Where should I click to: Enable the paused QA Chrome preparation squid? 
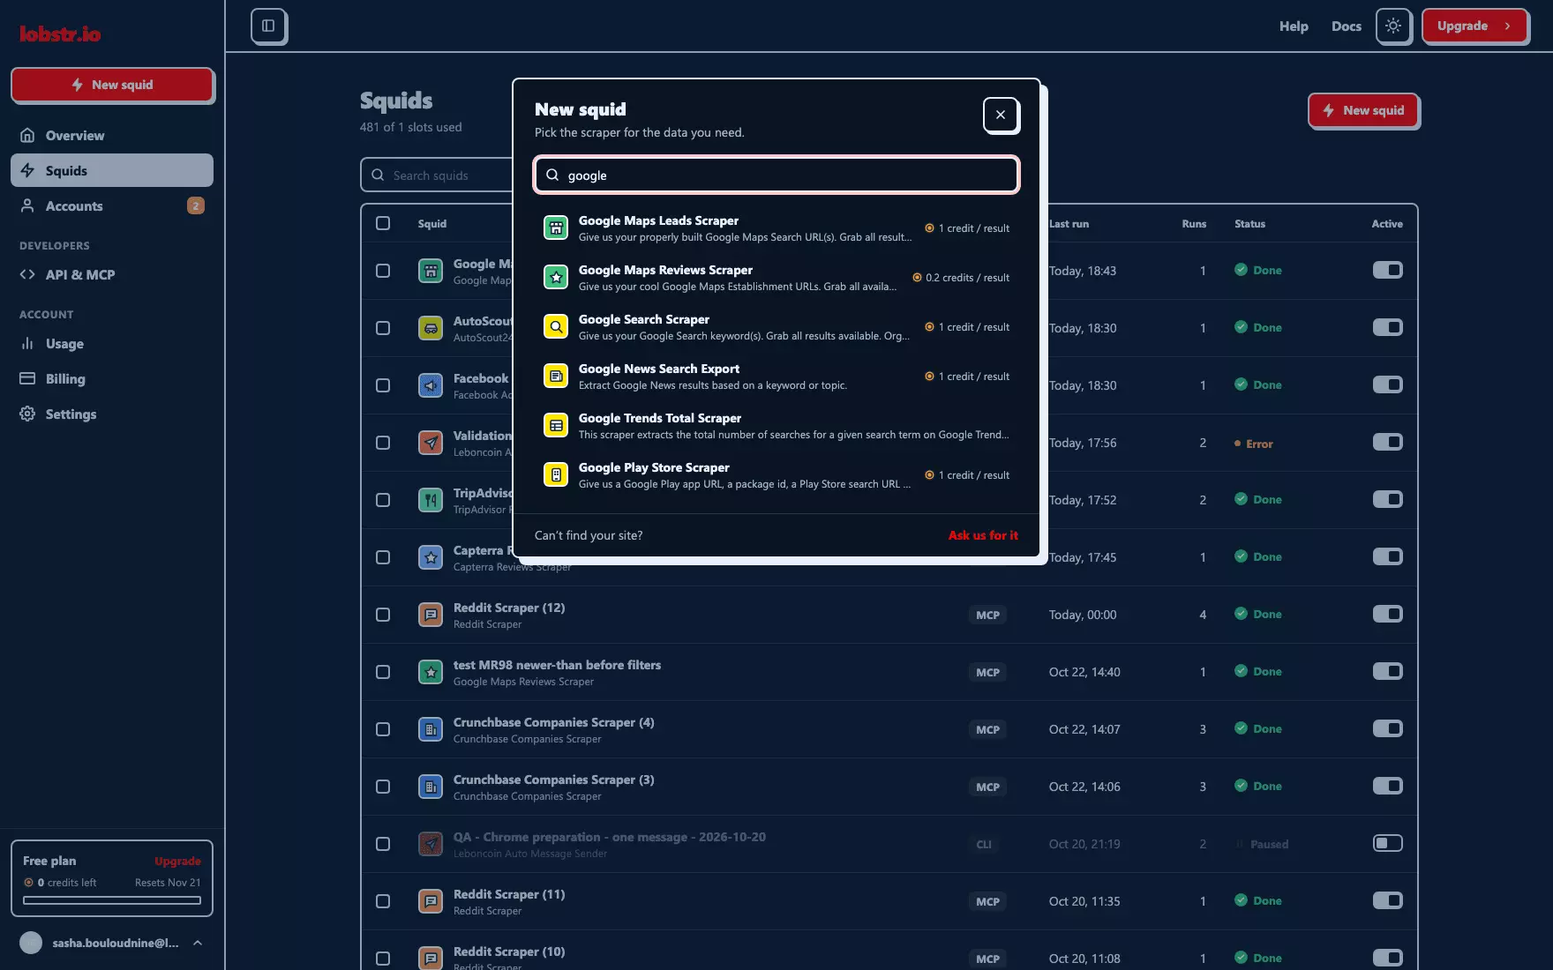pos(1387,843)
